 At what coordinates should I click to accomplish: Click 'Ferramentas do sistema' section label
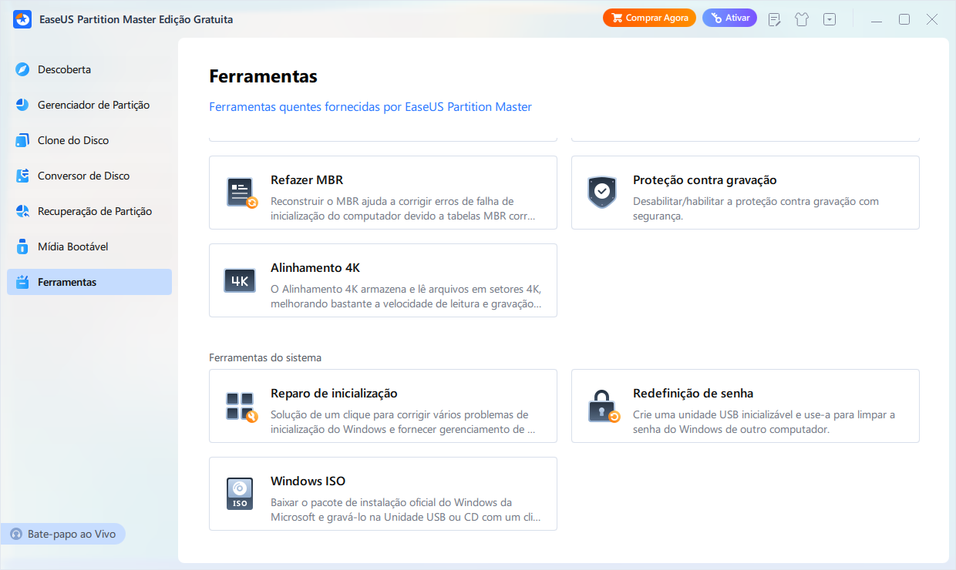click(x=265, y=357)
